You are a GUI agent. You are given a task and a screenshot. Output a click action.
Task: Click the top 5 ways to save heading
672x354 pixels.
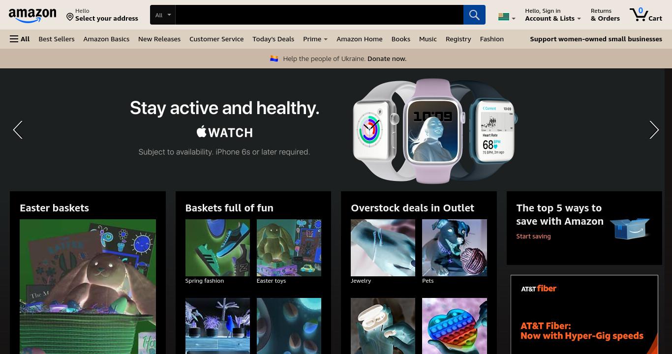coord(560,214)
